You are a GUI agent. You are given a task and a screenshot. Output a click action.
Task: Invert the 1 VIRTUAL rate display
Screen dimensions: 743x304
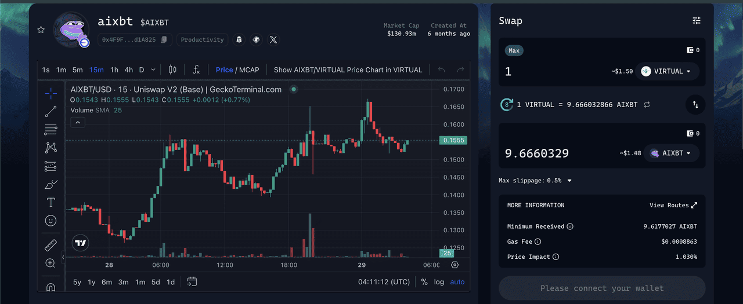[647, 105]
